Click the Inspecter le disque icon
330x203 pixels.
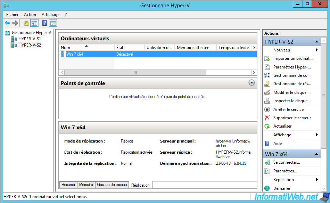pyautogui.click(x=267, y=101)
